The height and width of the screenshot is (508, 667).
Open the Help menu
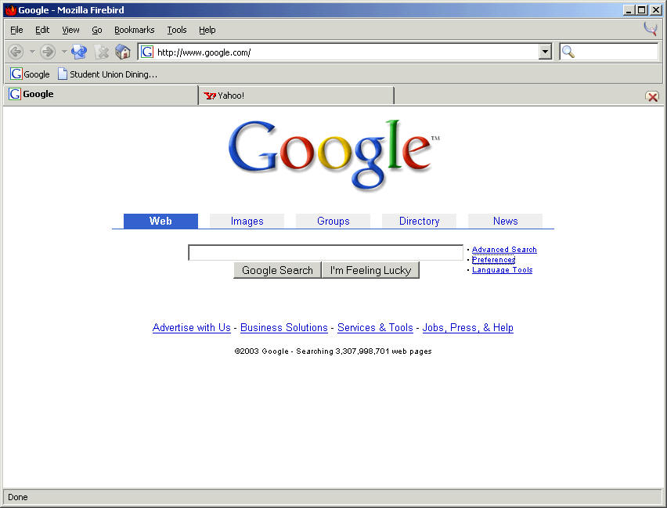207,30
